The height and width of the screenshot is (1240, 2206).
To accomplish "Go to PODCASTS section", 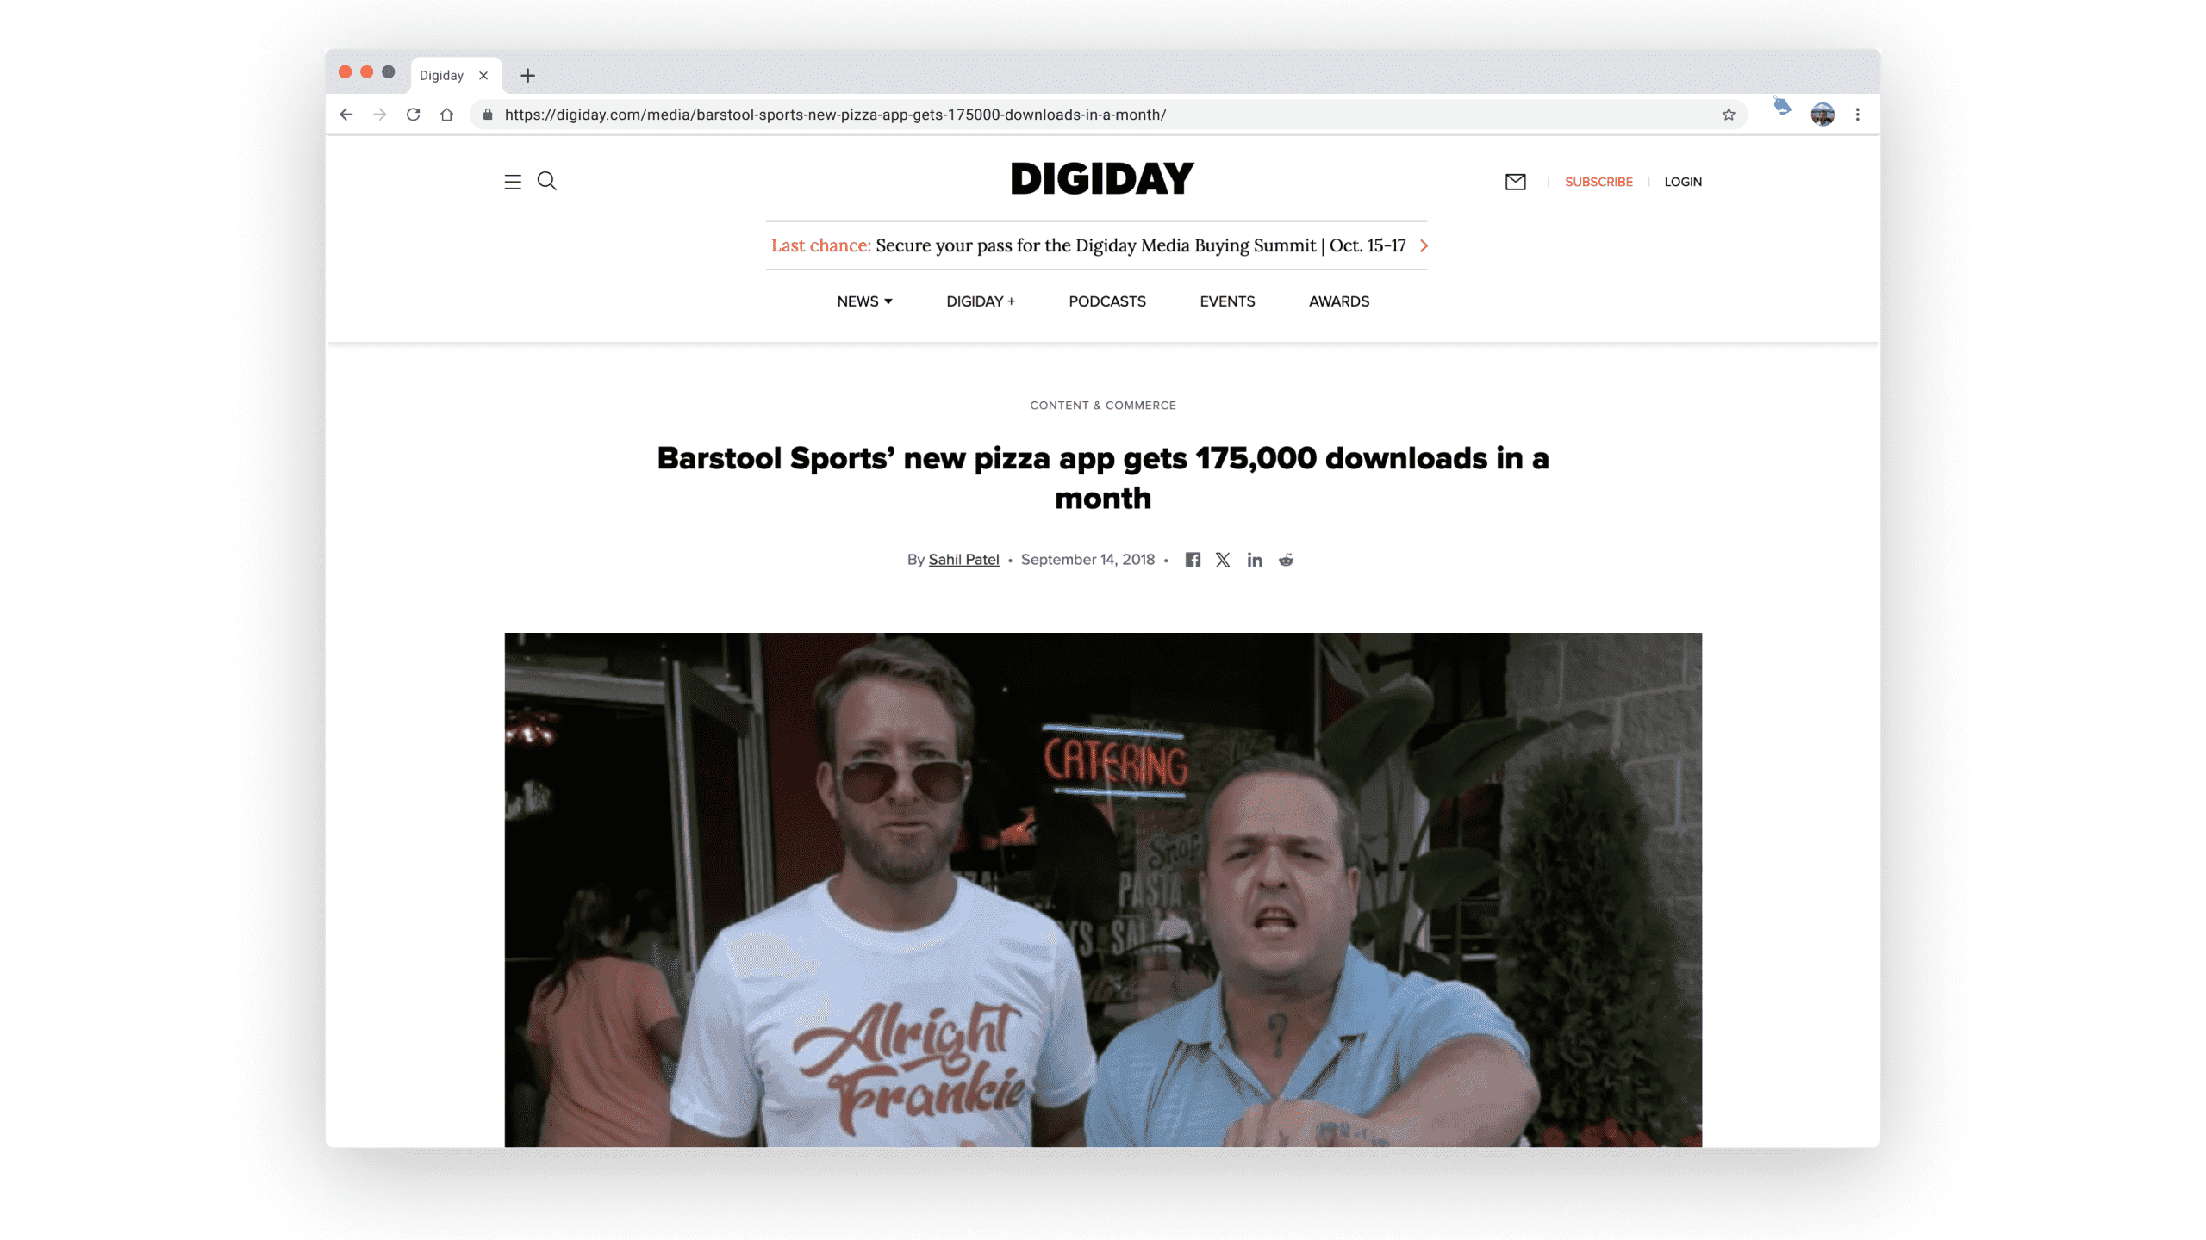I will click(x=1107, y=301).
